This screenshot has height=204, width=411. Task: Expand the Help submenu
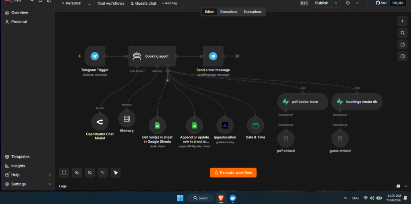(50, 175)
